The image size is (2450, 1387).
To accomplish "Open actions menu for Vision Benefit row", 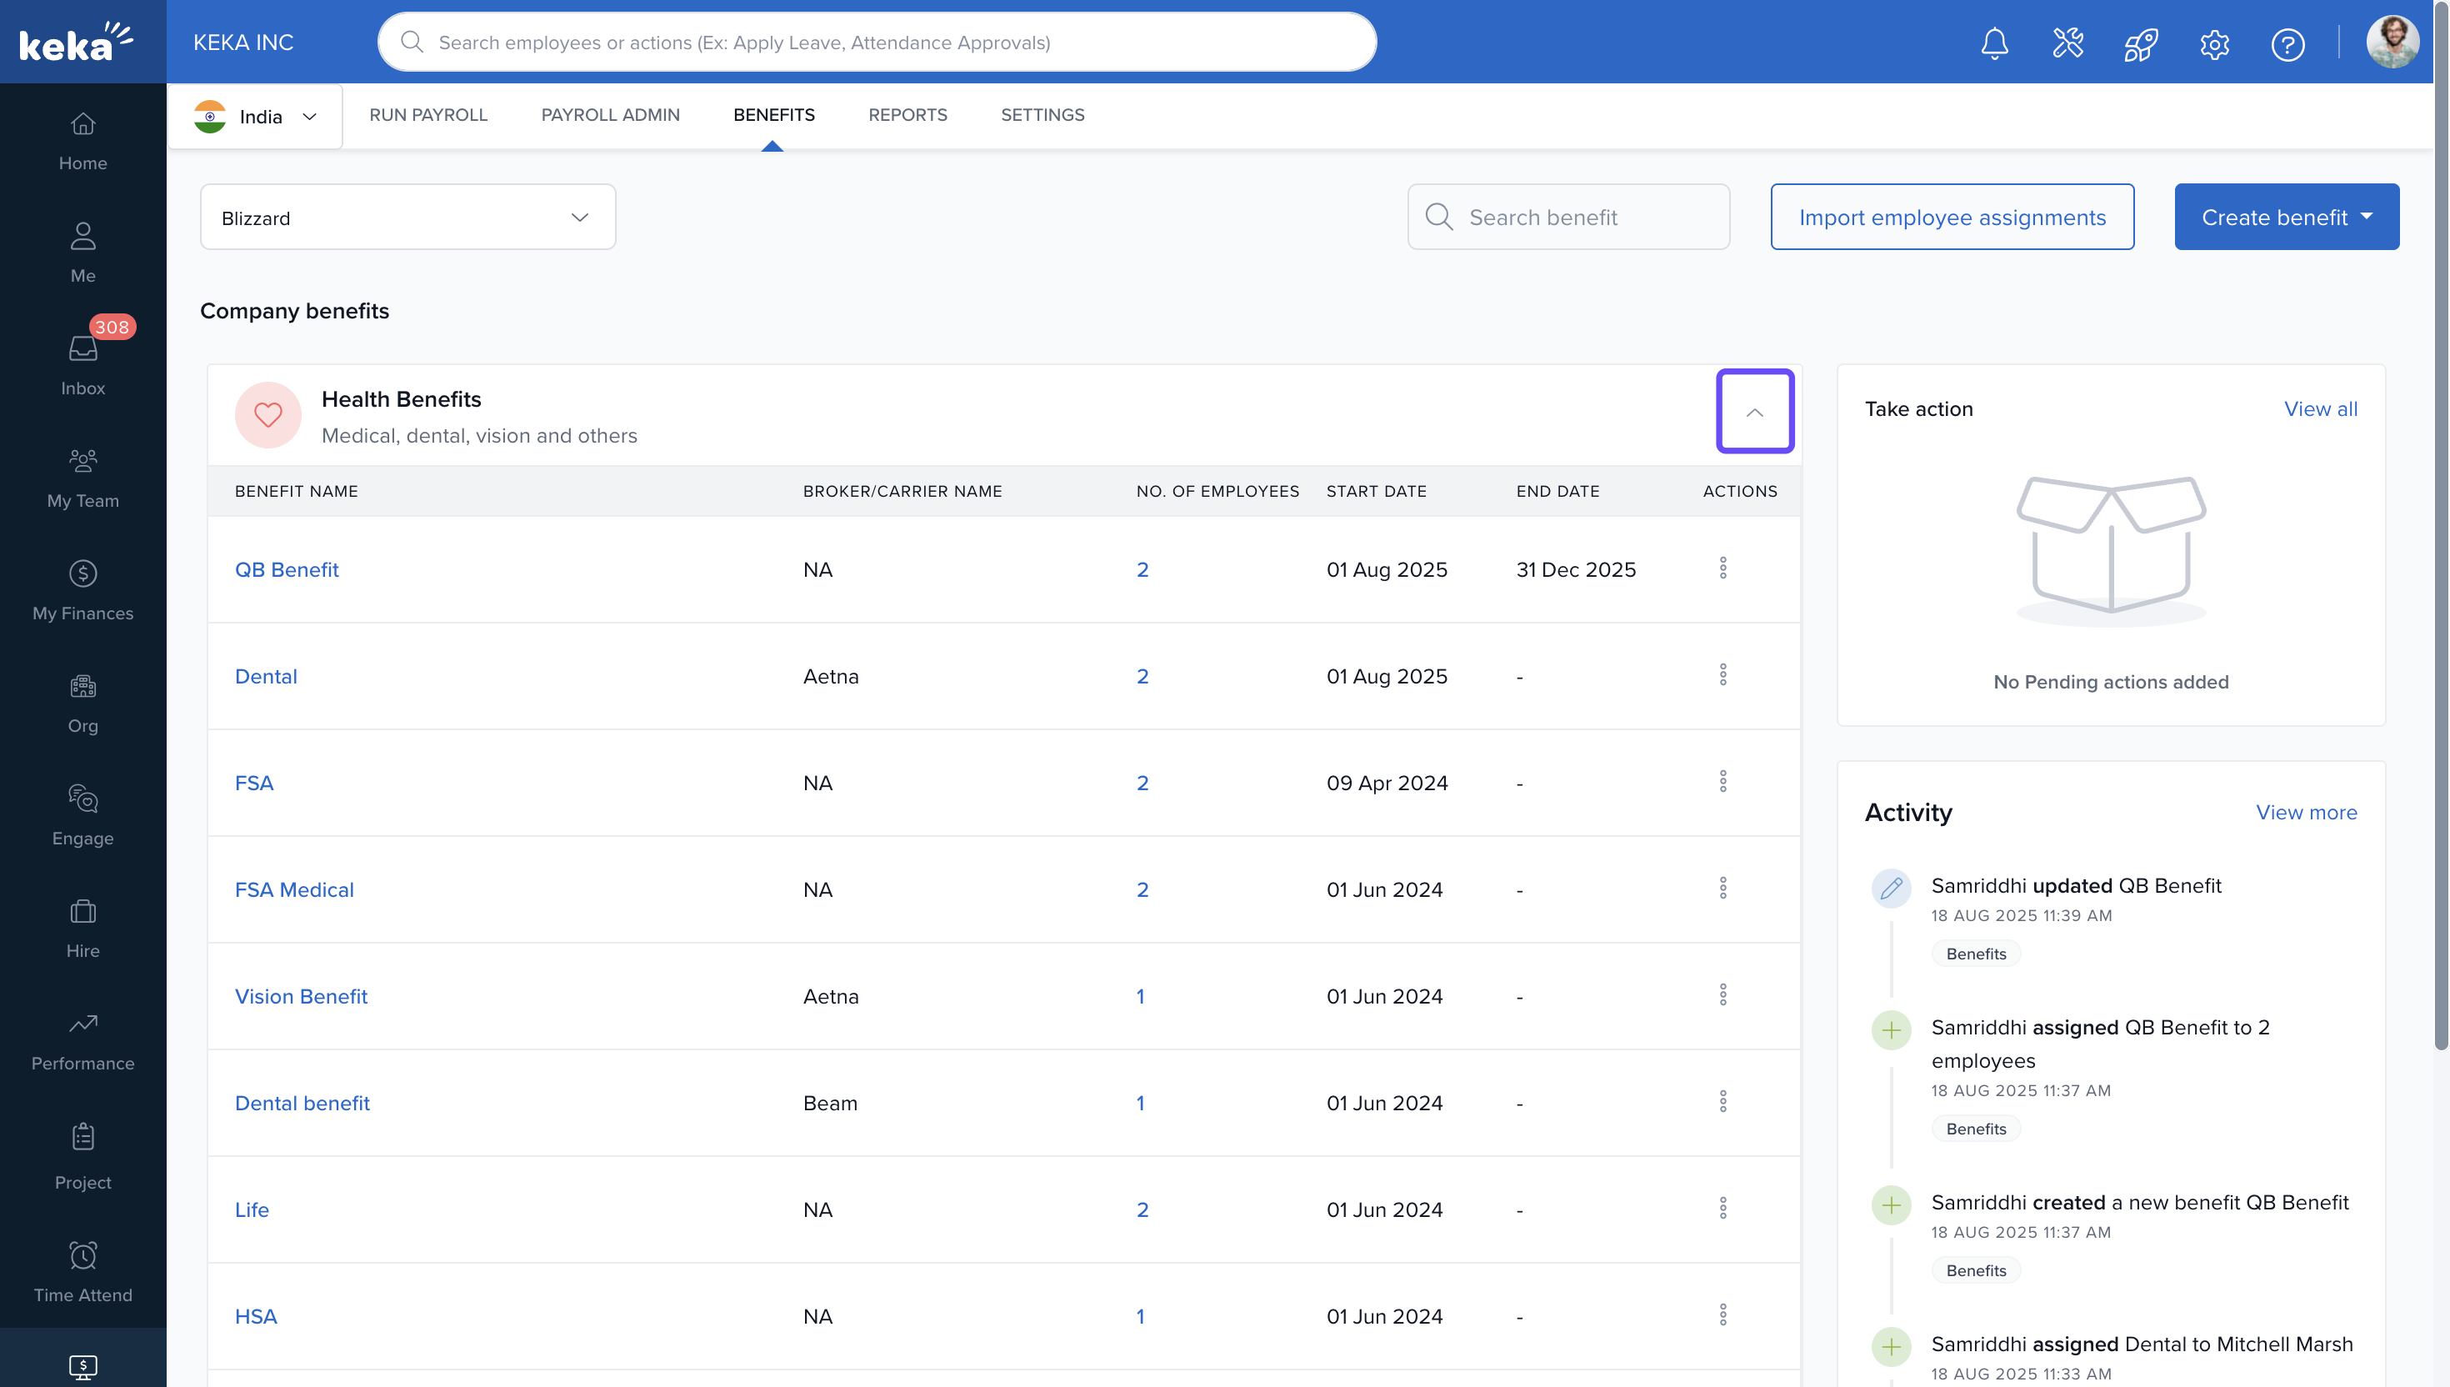I will coord(1722,995).
